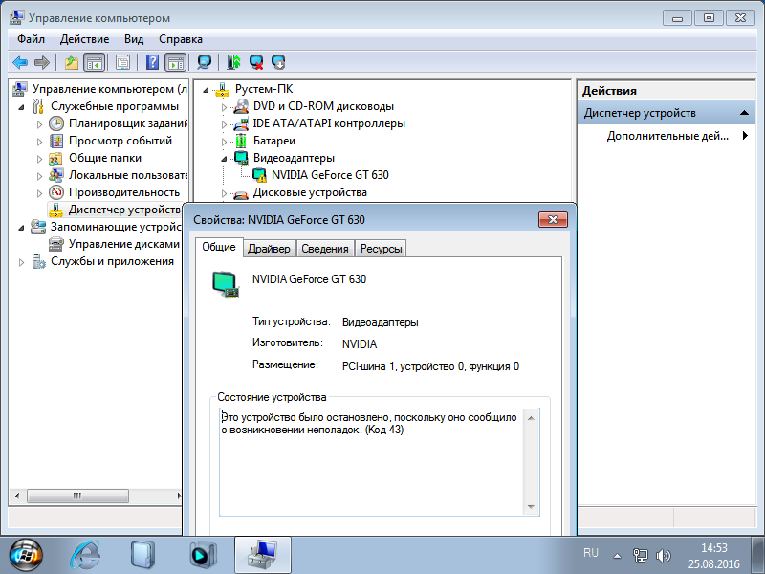765x574 pixels.
Task: Expand the Дисковые устройства node
Action: [224, 193]
